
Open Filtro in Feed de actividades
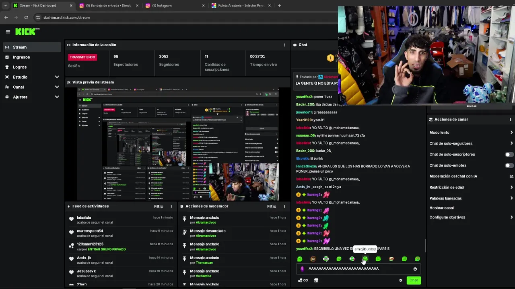(159, 206)
